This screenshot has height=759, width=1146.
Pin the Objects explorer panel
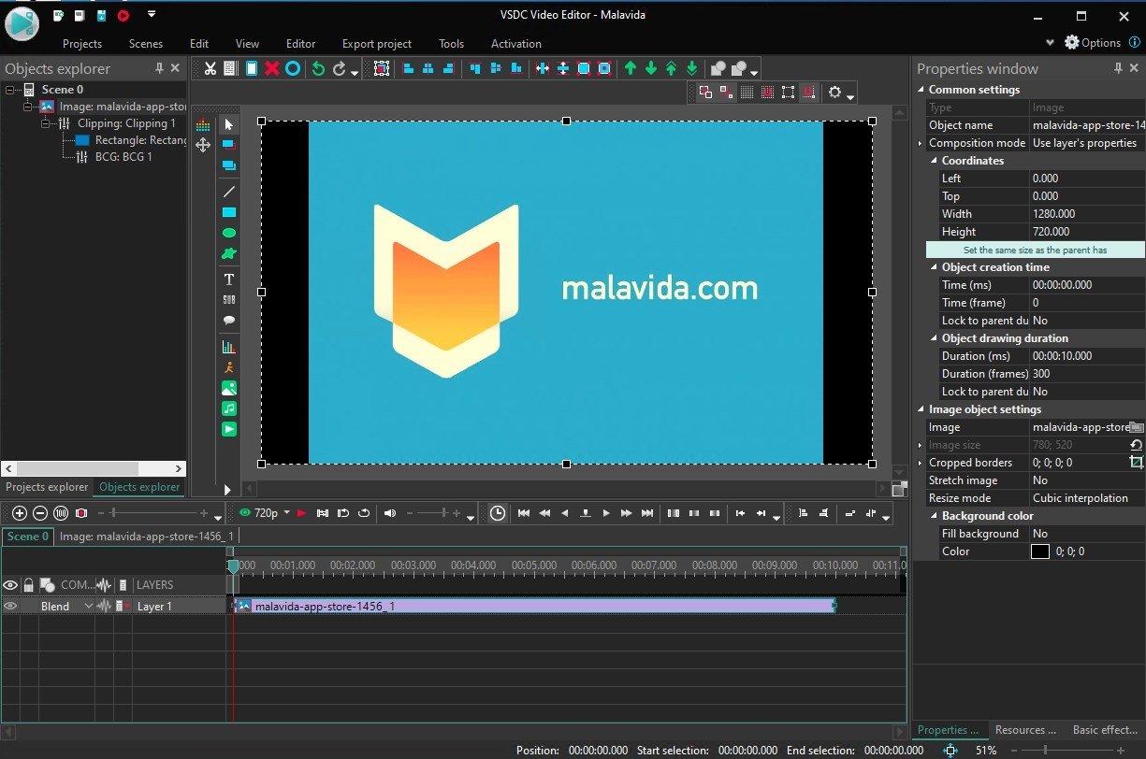159,68
